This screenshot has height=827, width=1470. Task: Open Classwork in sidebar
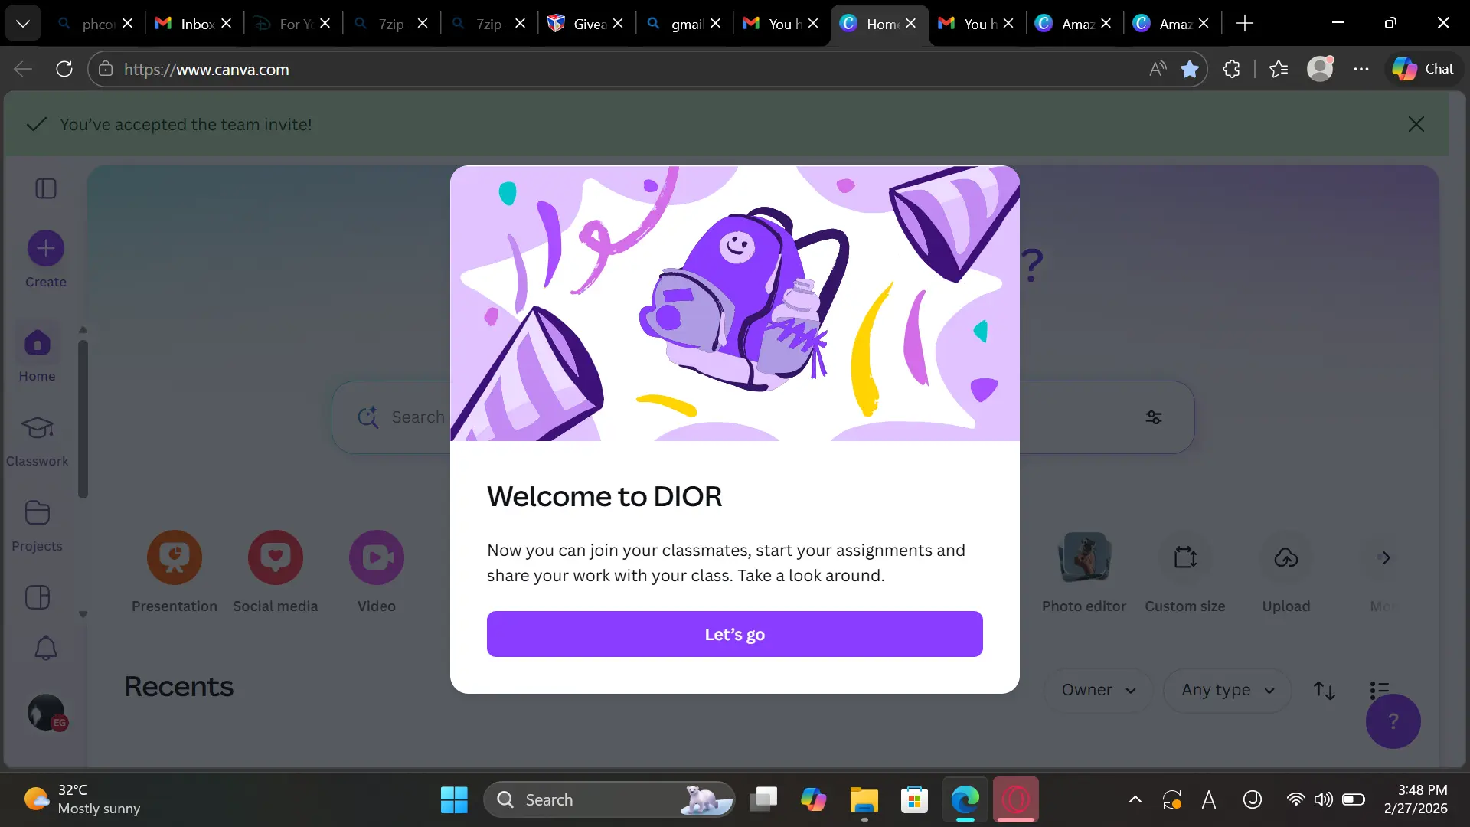pyautogui.click(x=37, y=440)
